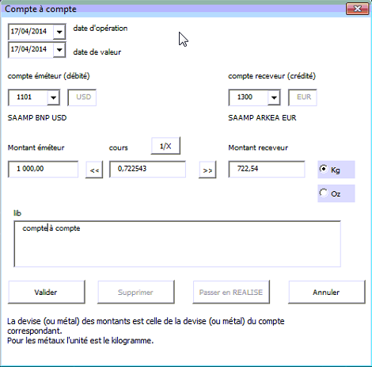The height and width of the screenshot is (367, 372).
Task: Click the << calculate sender amount button
Action: pyautogui.click(x=94, y=170)
